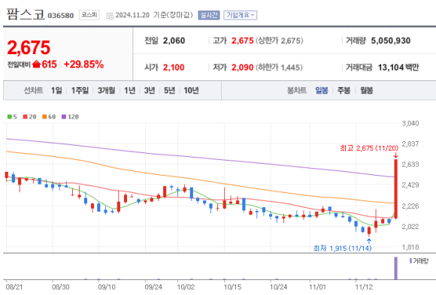Image resolution: width=436 pixels, height=295 pixels.
Task: Click the 하한가 1,445 text
Action: 279,68
